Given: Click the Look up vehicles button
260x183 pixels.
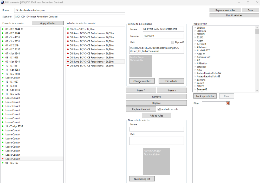Looking at the screenshot, I should tap(205, 96).
